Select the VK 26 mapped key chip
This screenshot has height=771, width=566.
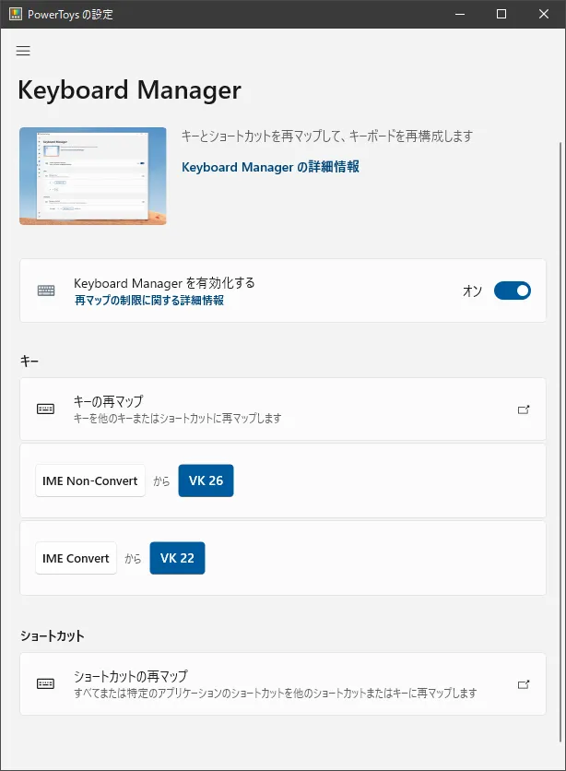(x=206, y=480)
